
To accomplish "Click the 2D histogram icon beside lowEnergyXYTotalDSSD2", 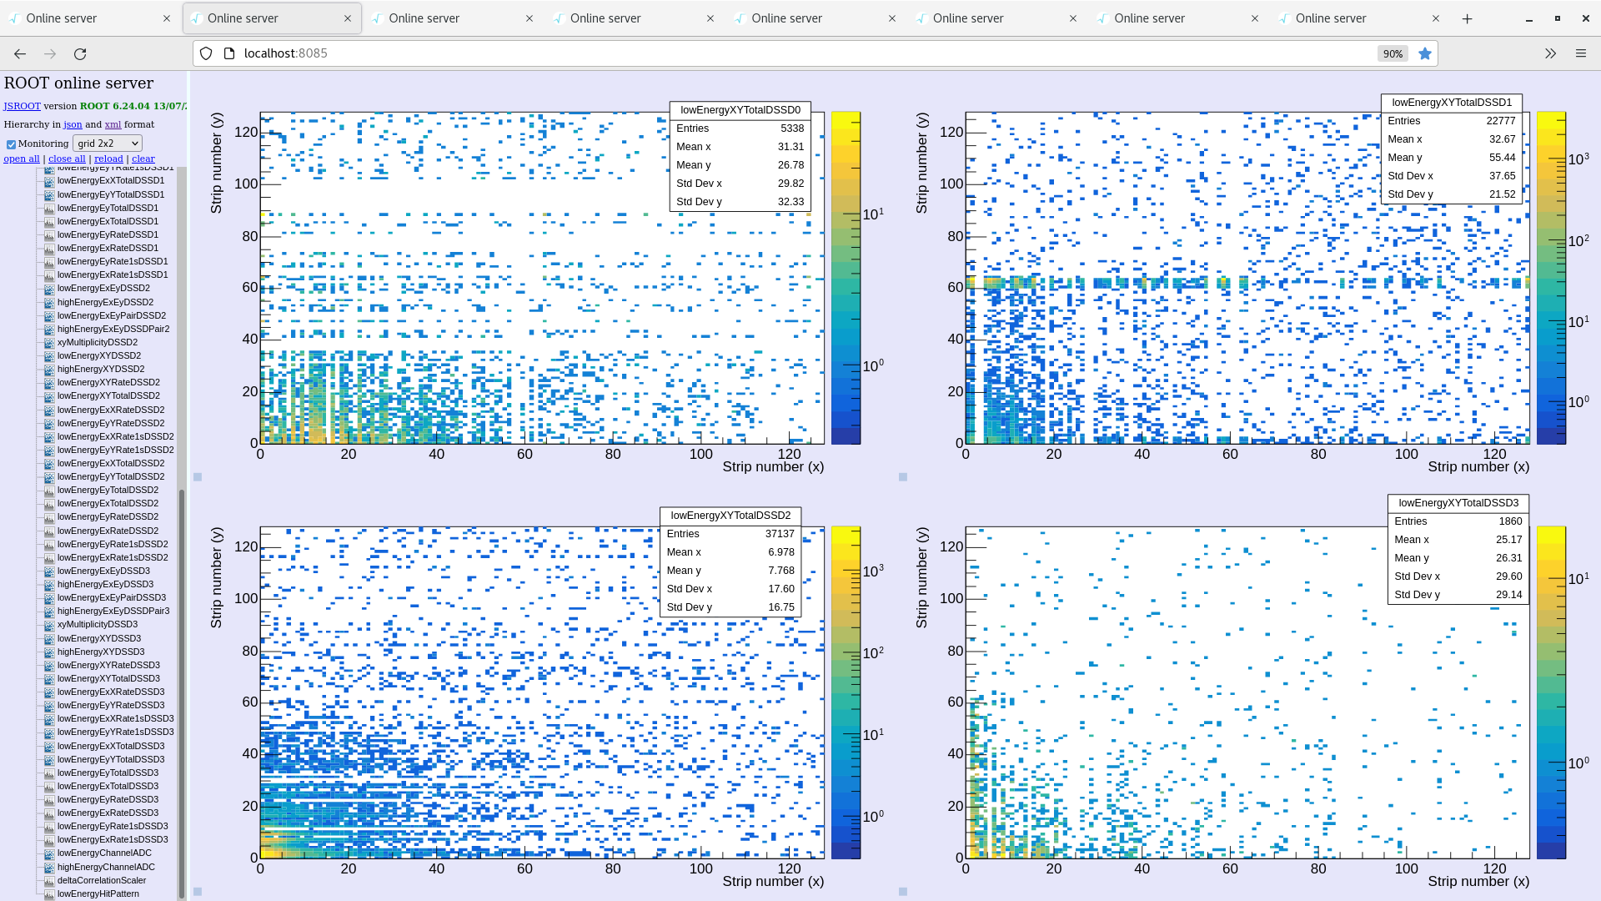I will coord(49,395).
